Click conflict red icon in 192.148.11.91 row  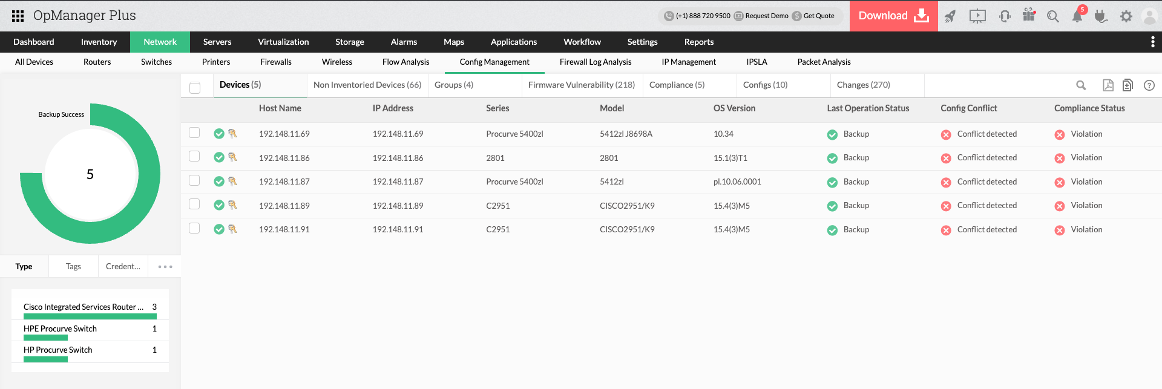[946, 230]
